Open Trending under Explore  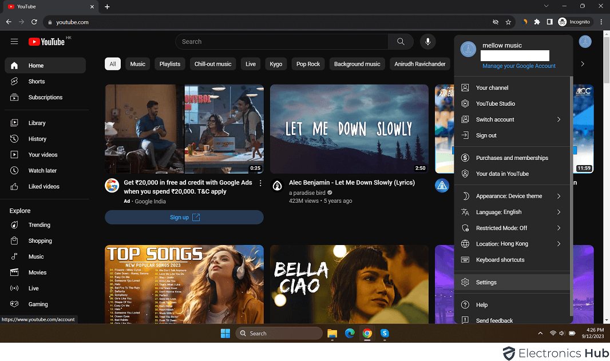[39, 225]
